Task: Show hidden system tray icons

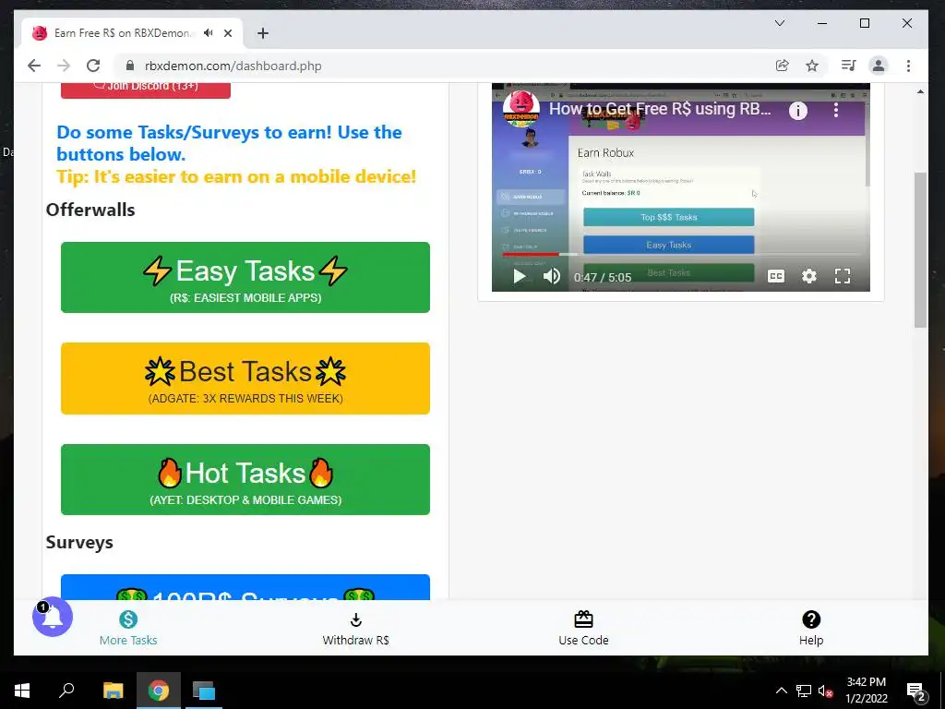Action: (781, 691)
